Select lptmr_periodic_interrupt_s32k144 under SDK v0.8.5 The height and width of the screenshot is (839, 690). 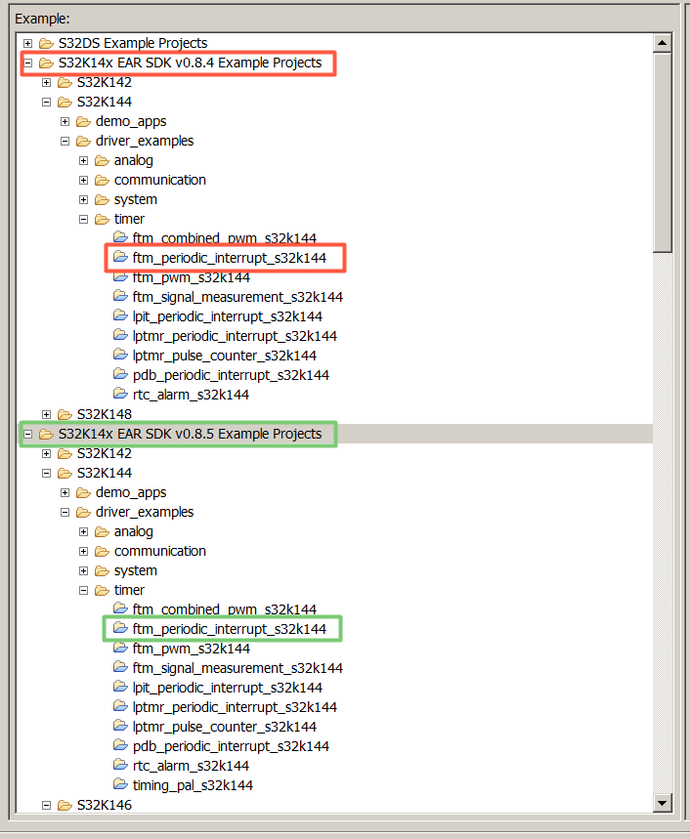point(235,707)
